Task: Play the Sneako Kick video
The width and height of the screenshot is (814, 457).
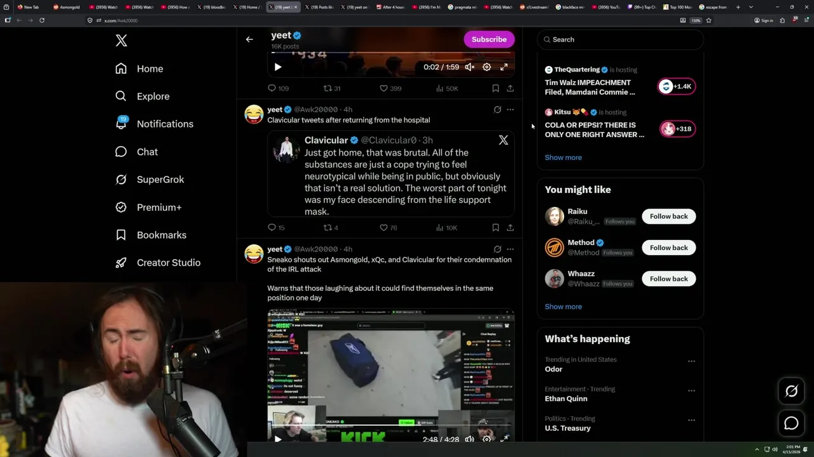Action: tap(278, 439)
